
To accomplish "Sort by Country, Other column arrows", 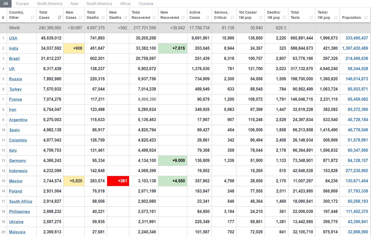I will (32, 18).
